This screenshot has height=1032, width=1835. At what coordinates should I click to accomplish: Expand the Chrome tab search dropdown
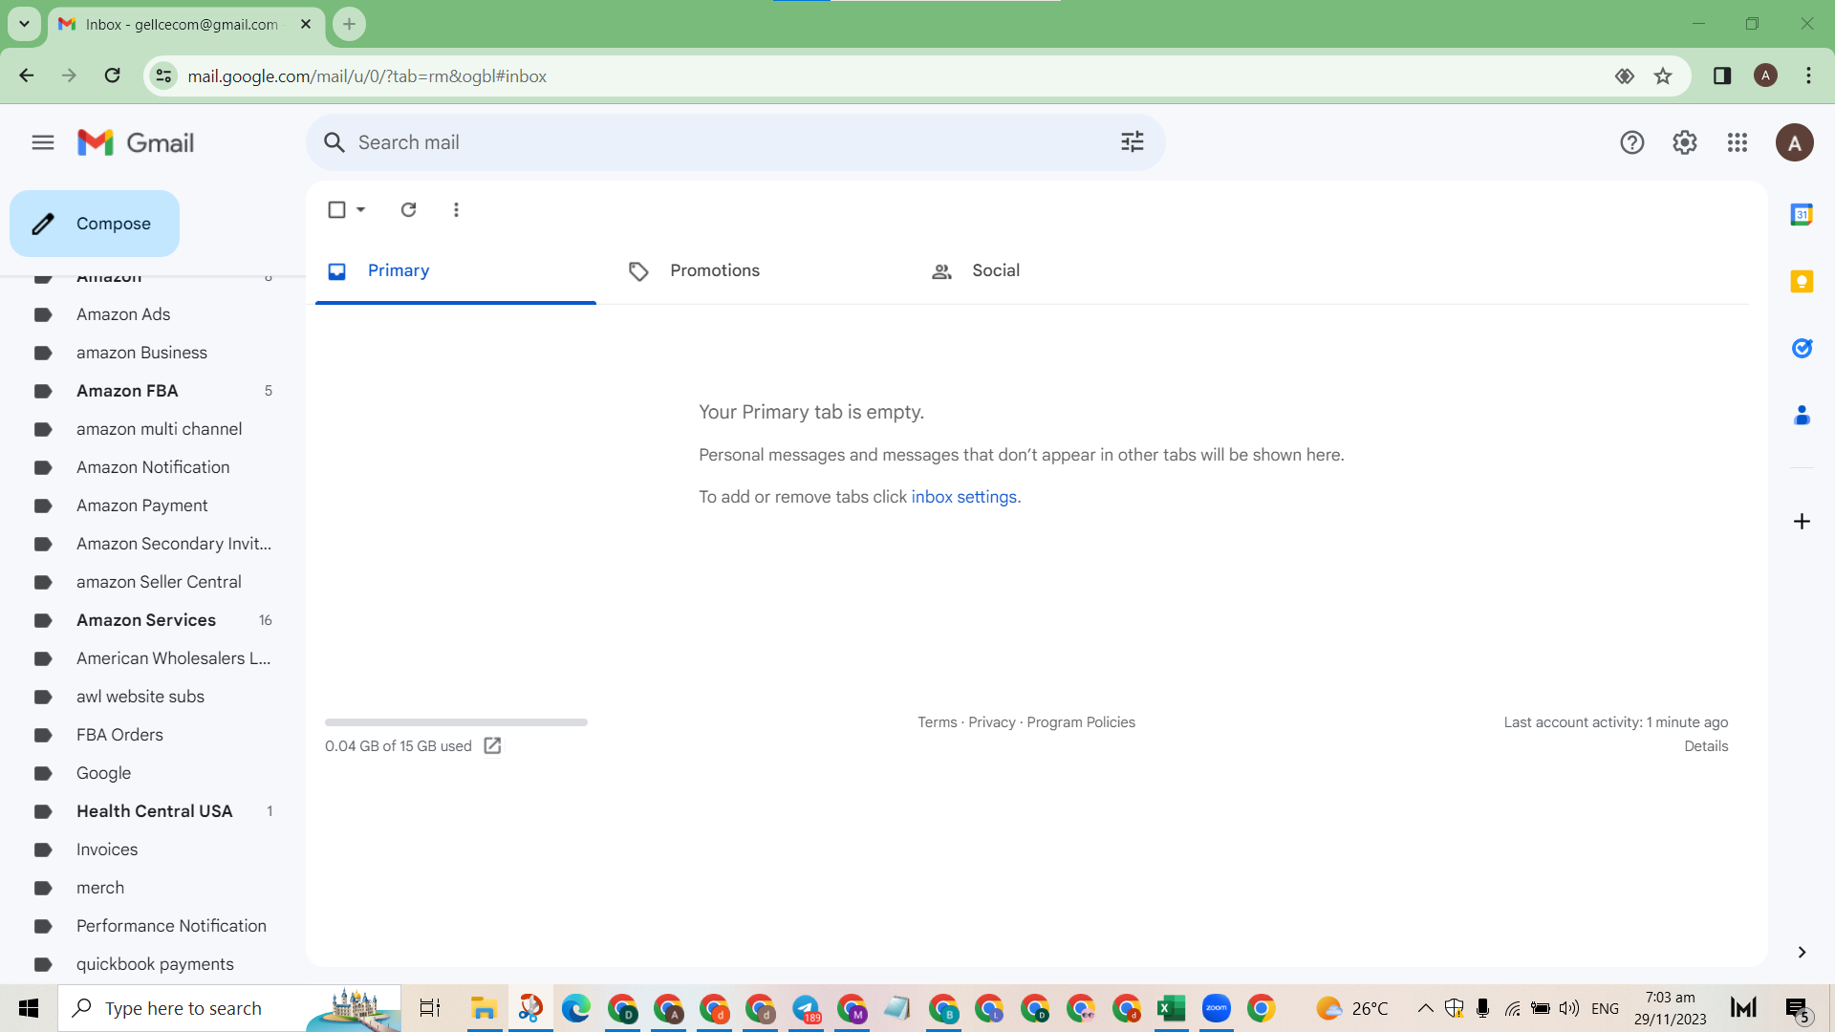(x=24, y=24)
